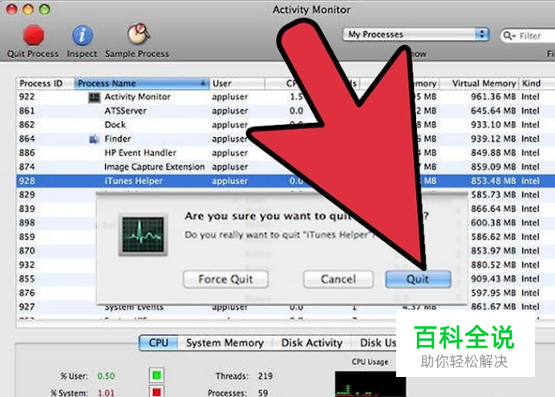Switch to the System Memory tab
This screenshot has height=397, width=555.
point(225,343)
